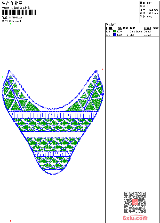Click the 6xiu.com watermark logo
Viewport: 160px width, 223px height.
(135, 218)
